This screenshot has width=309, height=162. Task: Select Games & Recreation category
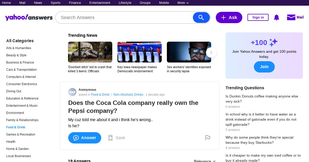tap(21, 134)
